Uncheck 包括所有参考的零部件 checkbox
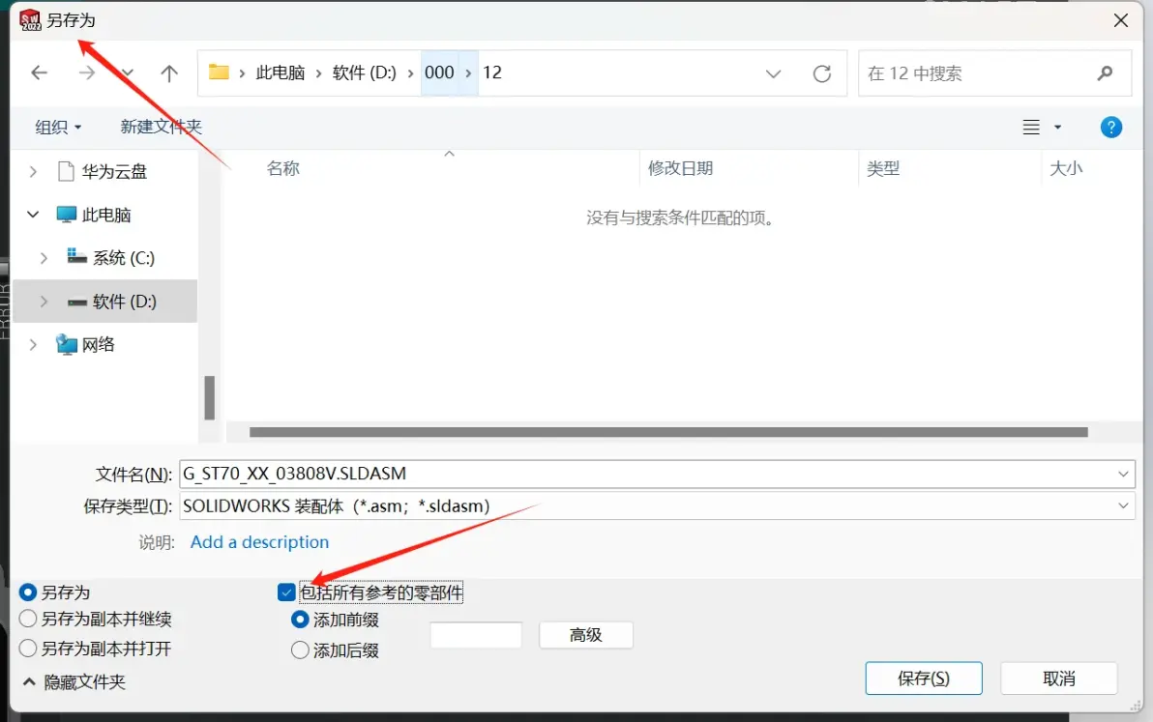This screenshot has width=1153, height=722. coord(286,592)
